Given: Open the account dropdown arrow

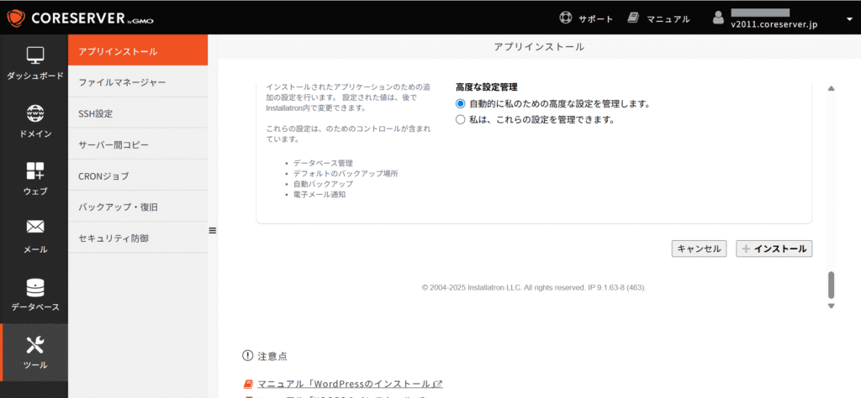Looking at the screenshot, I should [849, 19].
